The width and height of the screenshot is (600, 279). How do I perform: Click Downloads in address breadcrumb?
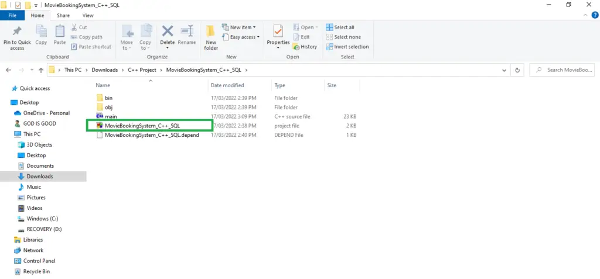[x=104, y=70]
